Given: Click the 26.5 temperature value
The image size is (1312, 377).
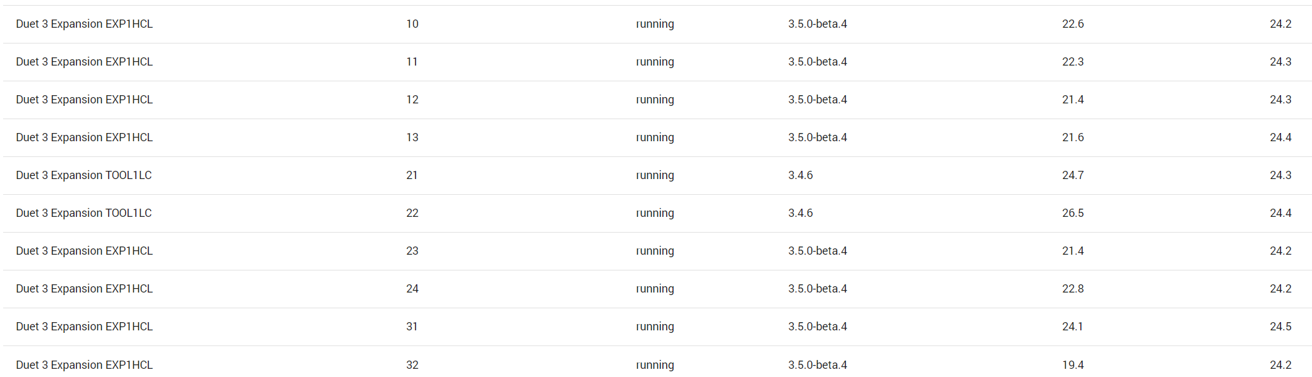Looking at the screenshot, I should 1073,213.
